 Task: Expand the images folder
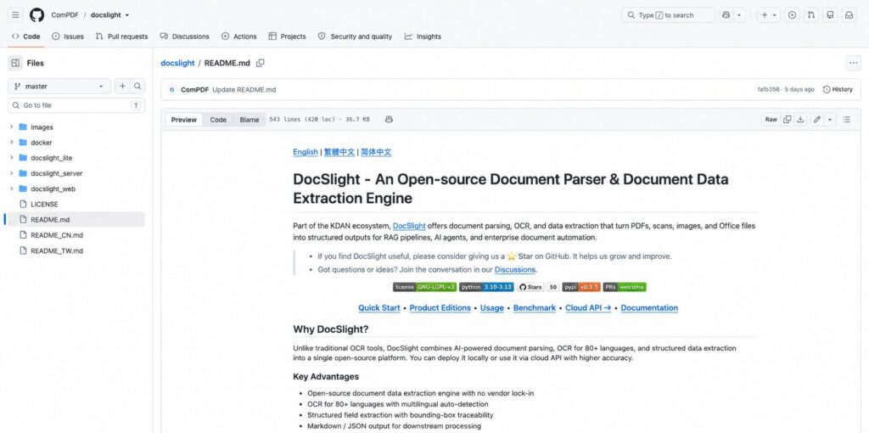[x=11, y=127]
